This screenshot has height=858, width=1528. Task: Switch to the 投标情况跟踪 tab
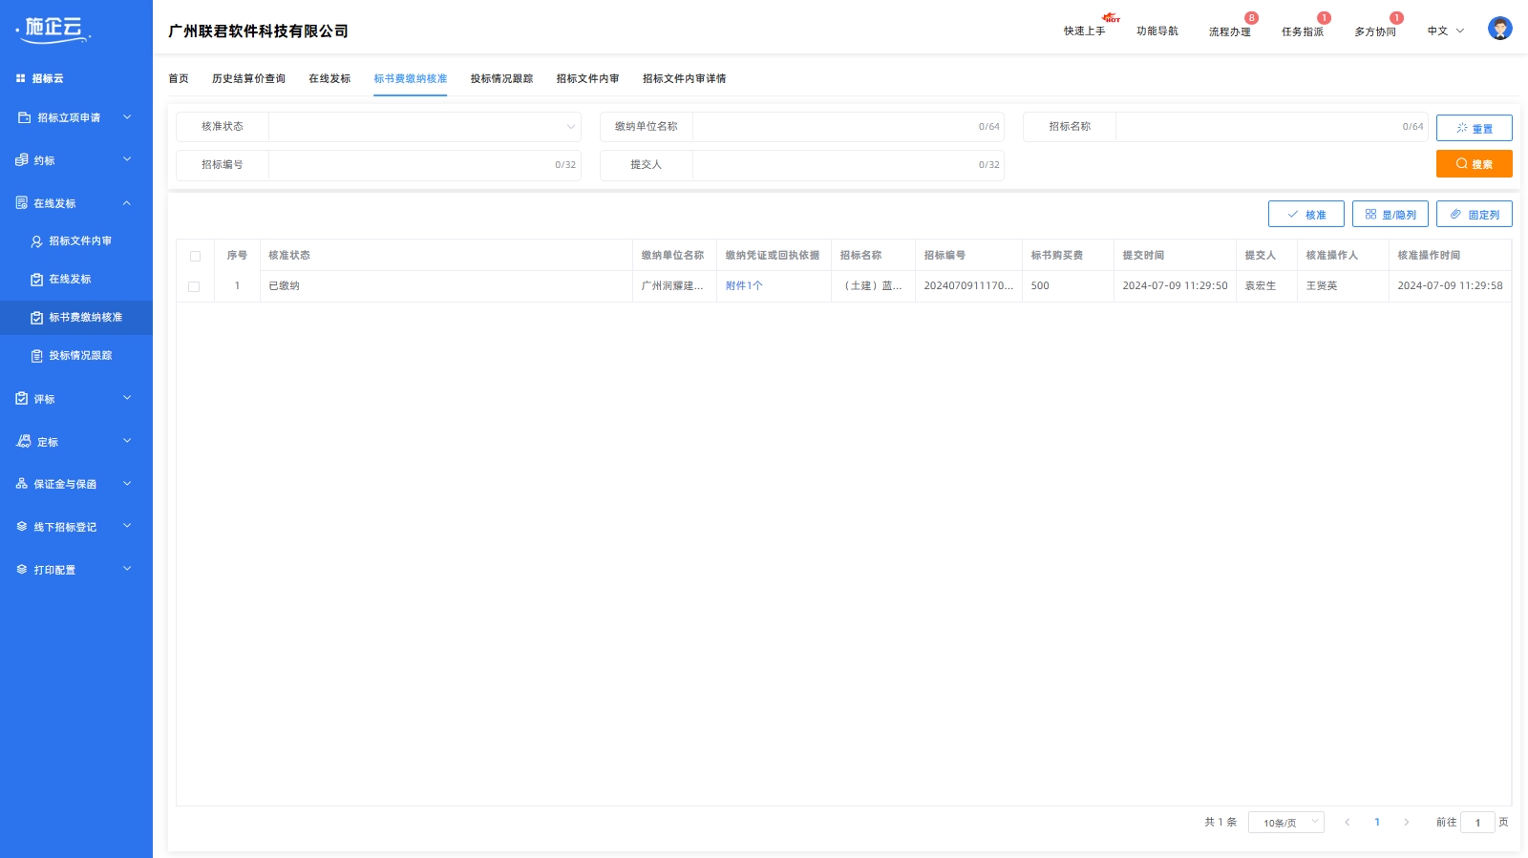501,78
